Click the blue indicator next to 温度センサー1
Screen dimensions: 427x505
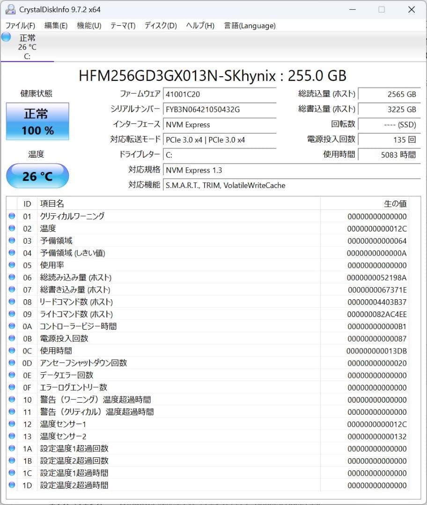point(12,424)
